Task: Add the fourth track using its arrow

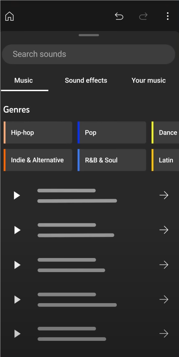Action: 164,299
